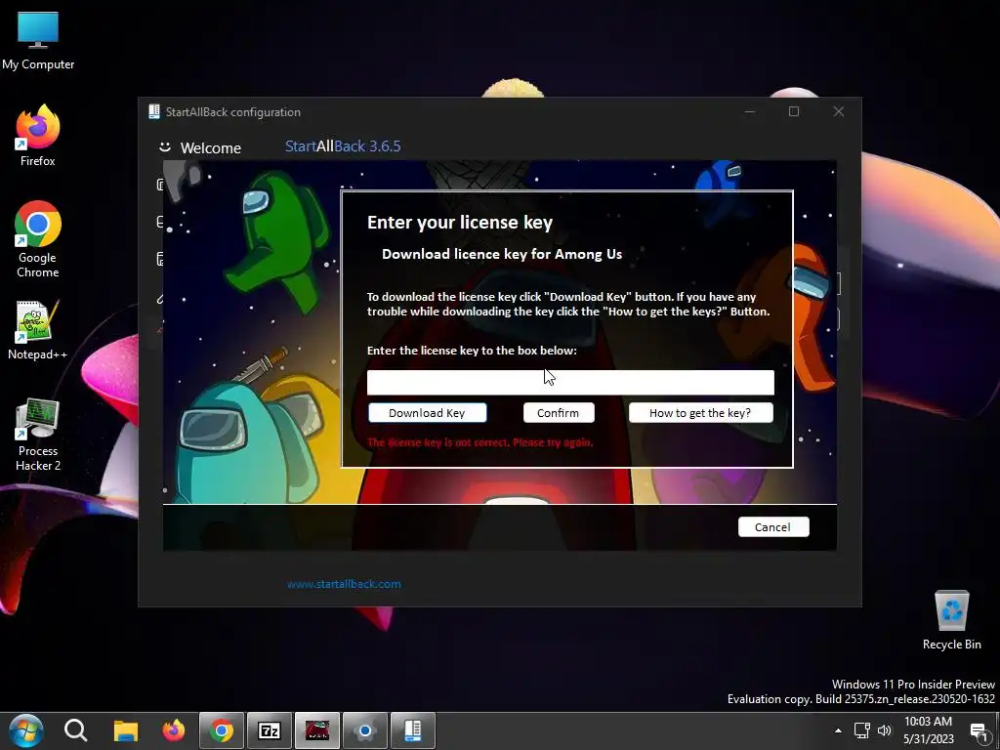Open 'How to get the key?' help
Viewport: 1000px width, 750px height.
pyautogui.click(x=701, y=413)
